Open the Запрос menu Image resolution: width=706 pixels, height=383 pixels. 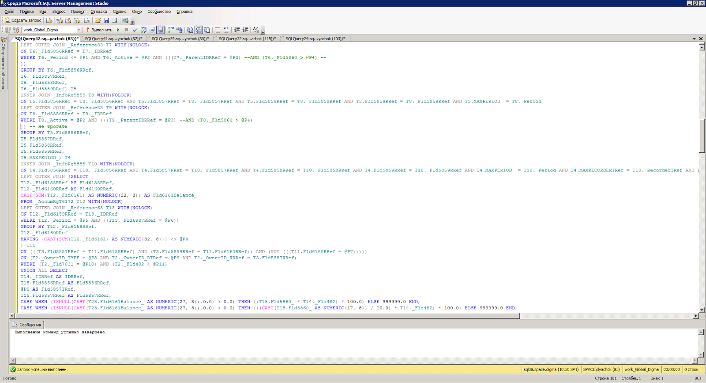(x=59, y=11)
